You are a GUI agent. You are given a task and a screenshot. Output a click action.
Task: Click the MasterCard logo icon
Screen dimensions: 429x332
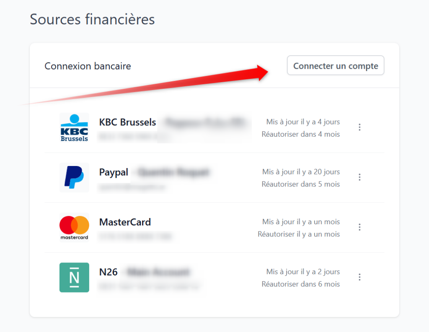pos(74,227)
